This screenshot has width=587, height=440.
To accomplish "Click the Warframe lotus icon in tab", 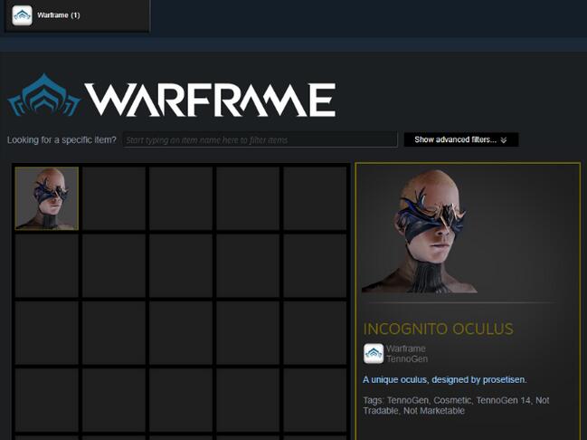I will pos(22,15).
